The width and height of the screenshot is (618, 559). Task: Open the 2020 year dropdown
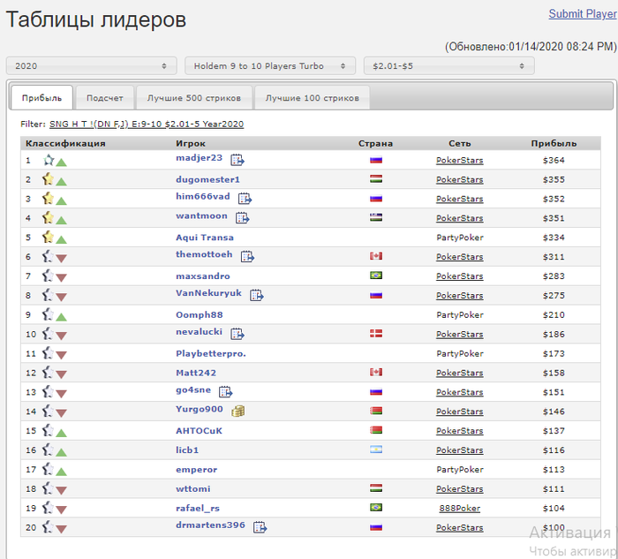tap(92, 66)
